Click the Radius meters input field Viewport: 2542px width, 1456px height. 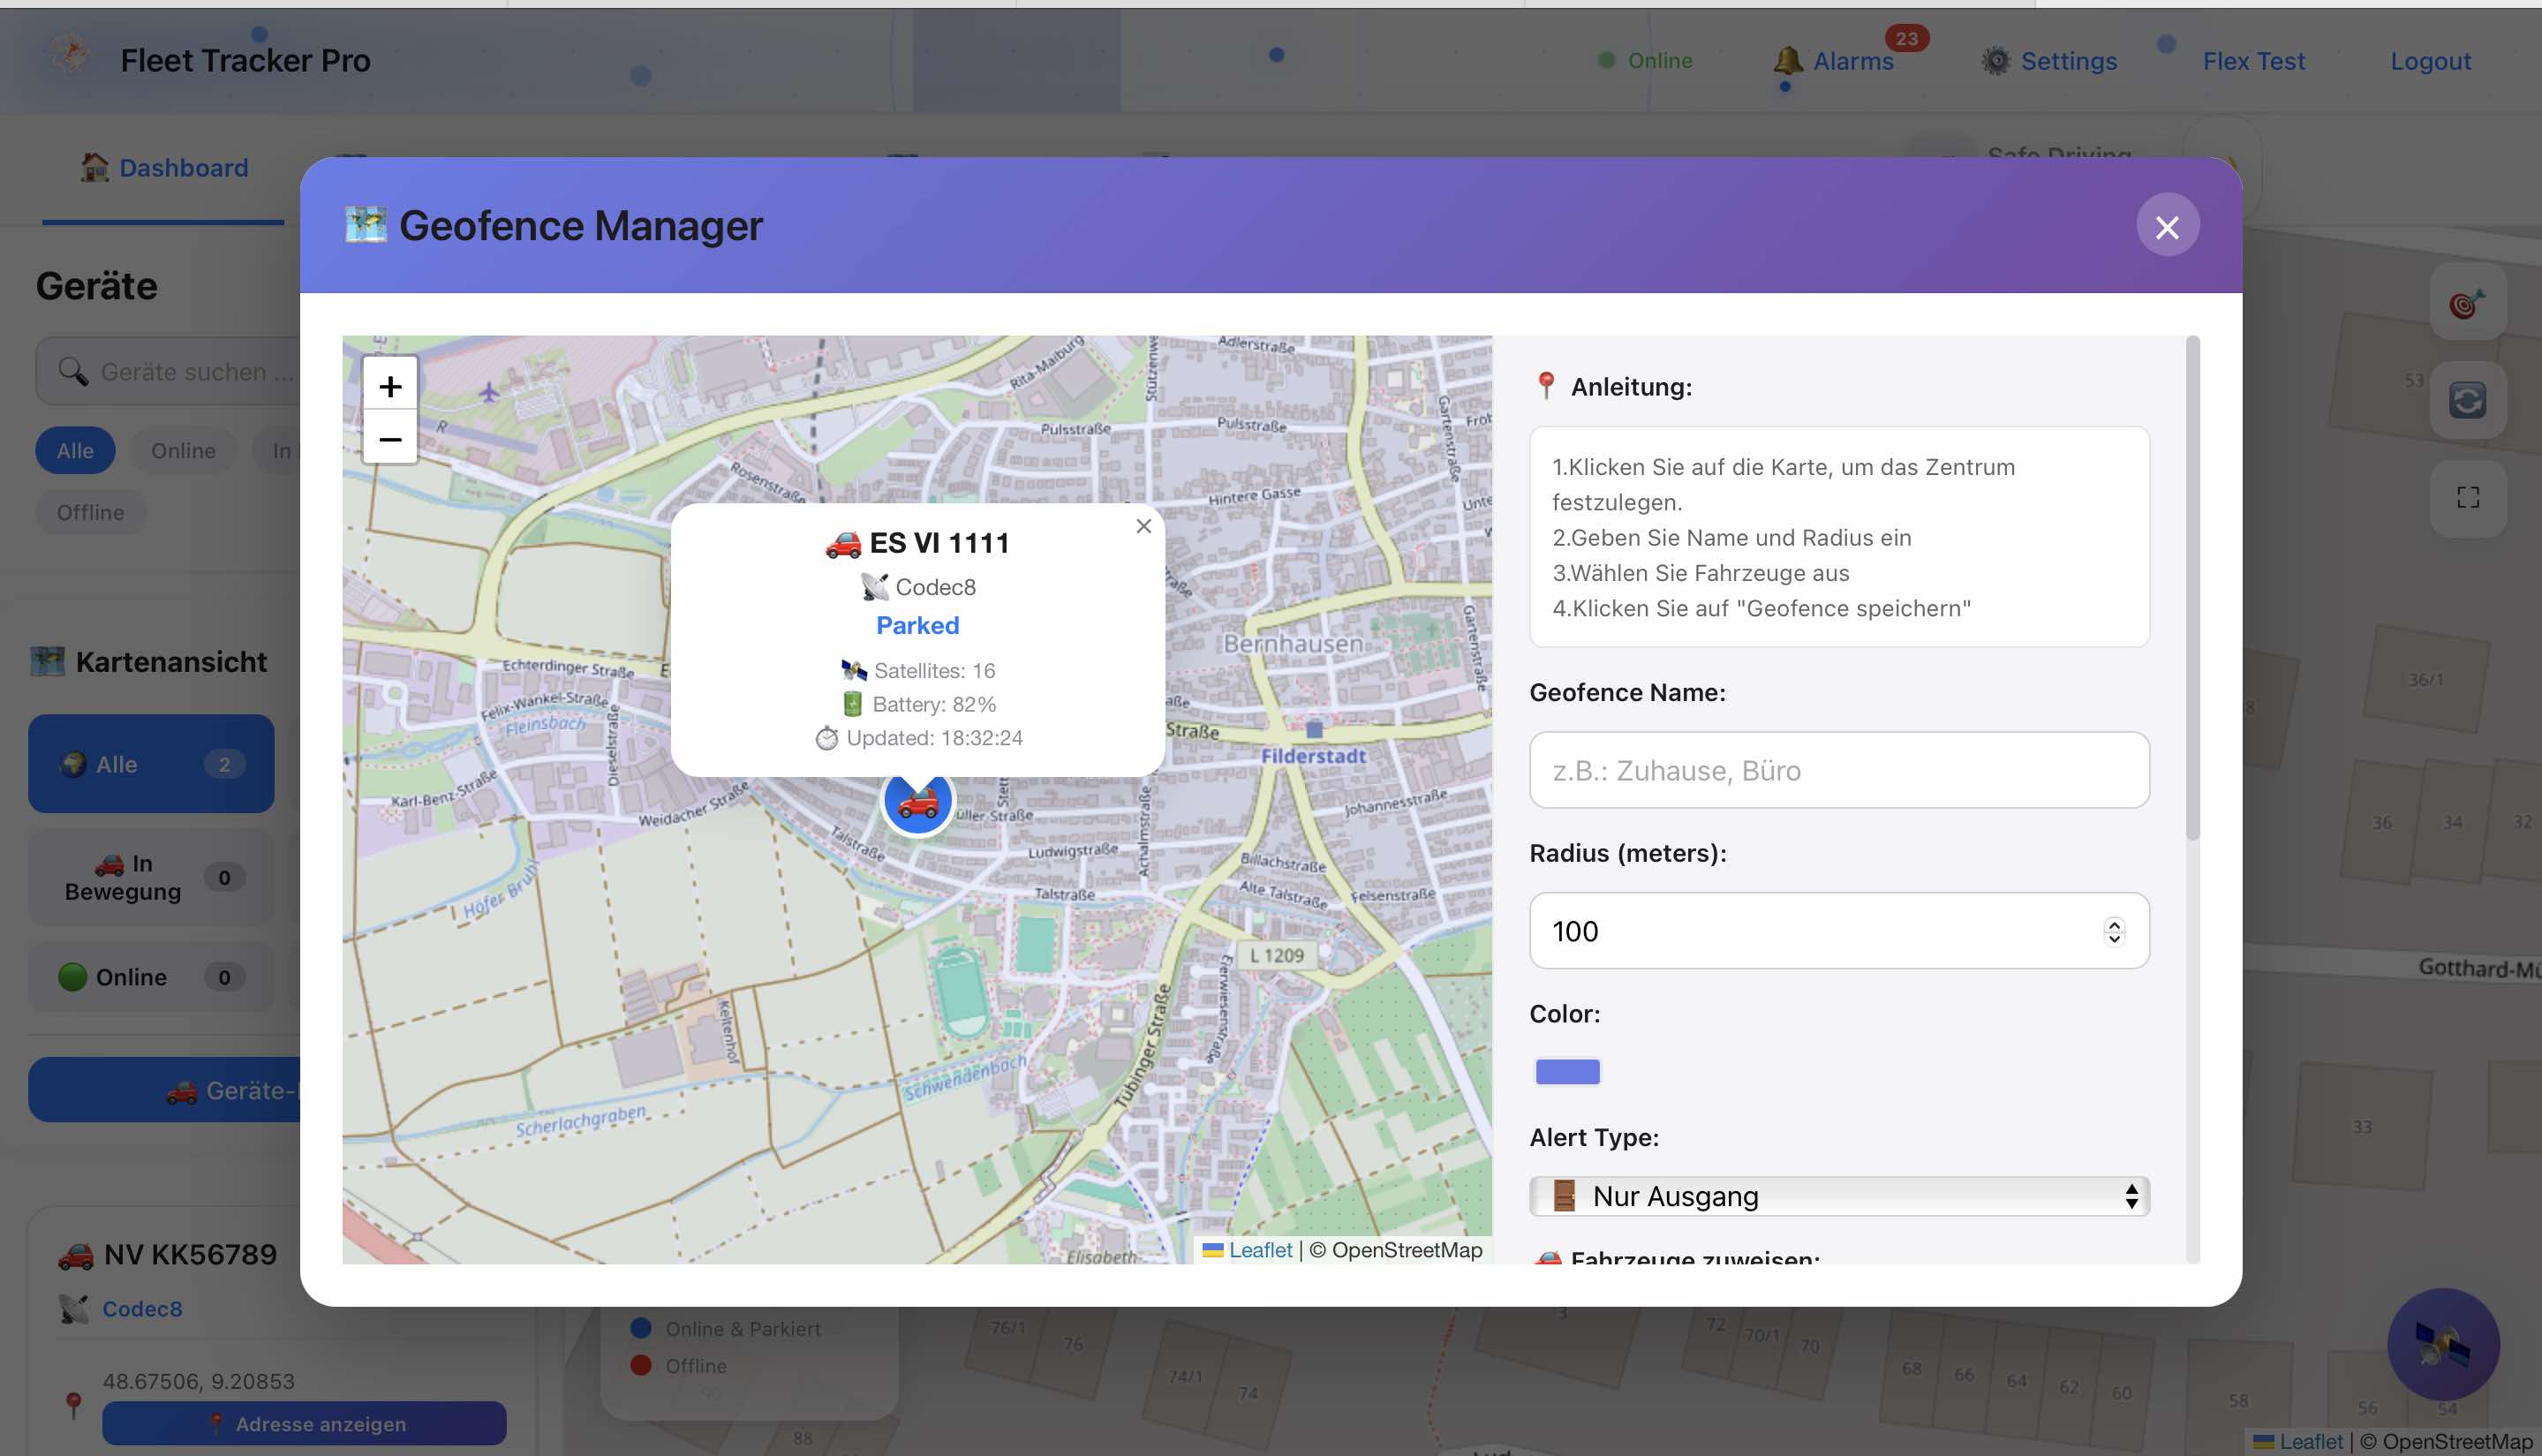click(1839, 931)
